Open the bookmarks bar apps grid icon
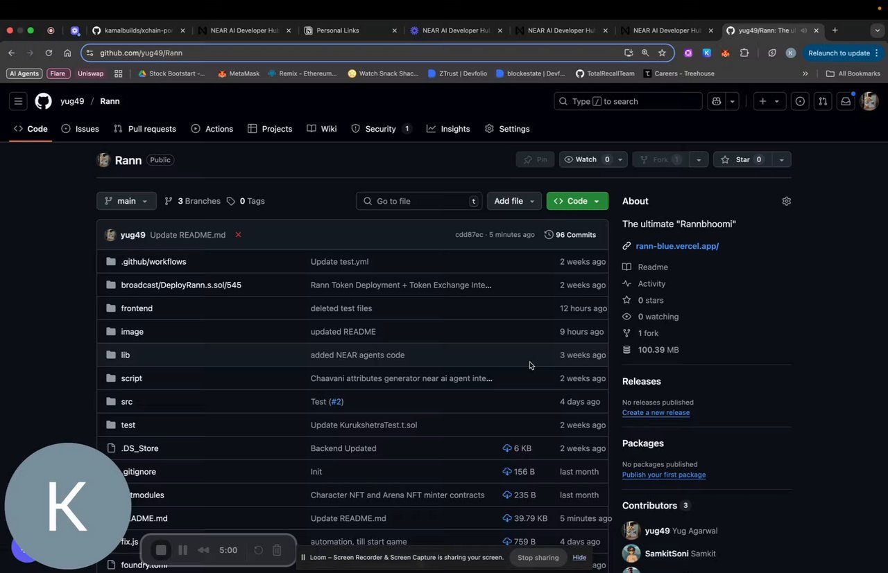The width and height of the screenshot is (888, 573). (119, 73)
